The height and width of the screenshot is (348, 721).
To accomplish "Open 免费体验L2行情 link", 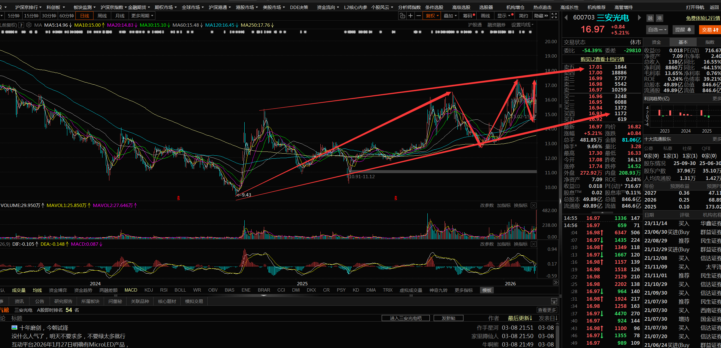I will [703, 18].
